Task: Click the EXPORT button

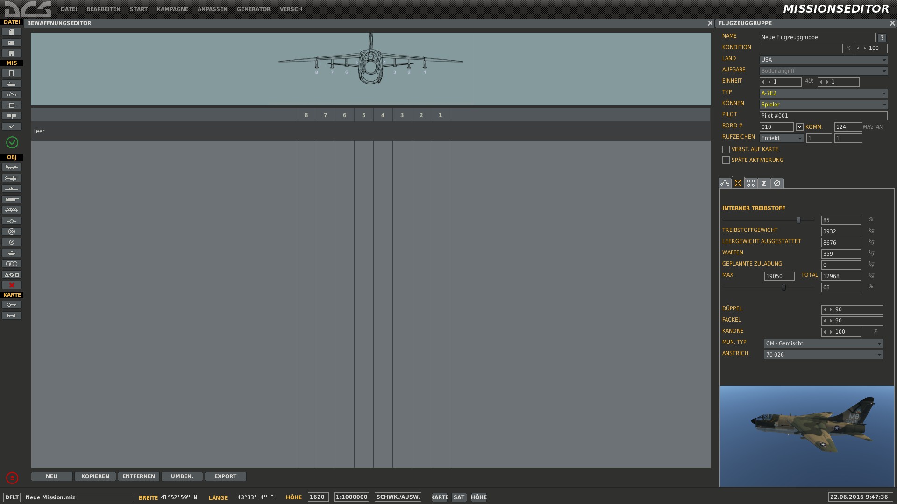Action: click(225, 476)
